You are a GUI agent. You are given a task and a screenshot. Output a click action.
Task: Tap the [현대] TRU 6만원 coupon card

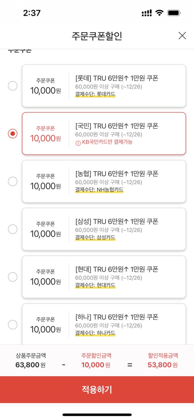(104, 277)
